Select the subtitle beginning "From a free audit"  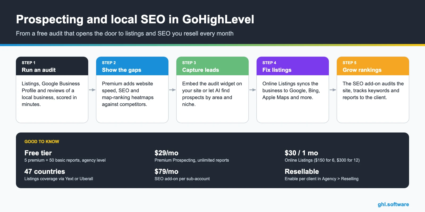(x=125, y=33)
